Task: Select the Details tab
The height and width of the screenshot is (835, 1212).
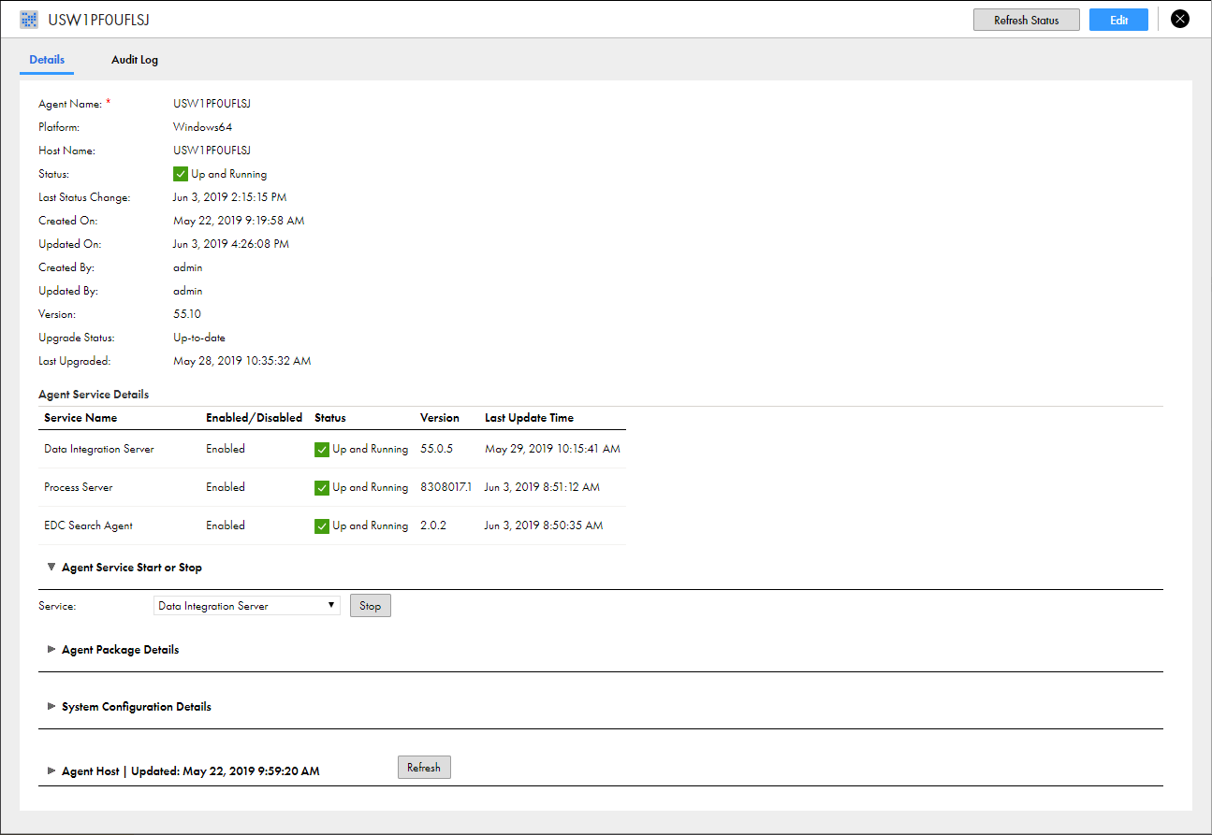Action: (47, 60)
